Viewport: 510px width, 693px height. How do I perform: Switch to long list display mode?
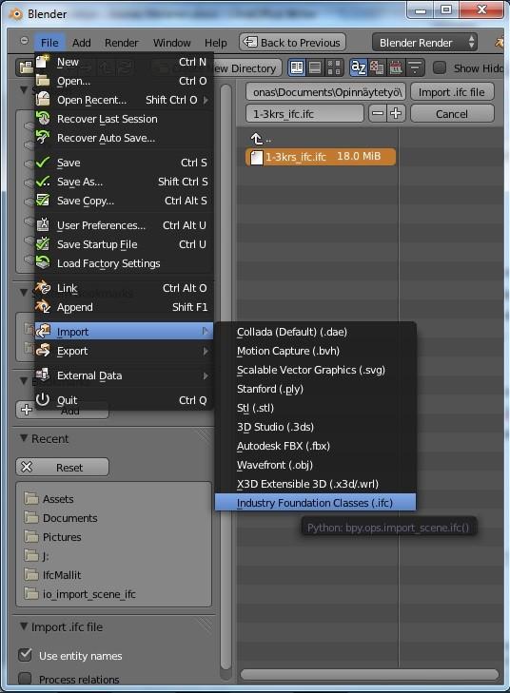click(315, 67)
